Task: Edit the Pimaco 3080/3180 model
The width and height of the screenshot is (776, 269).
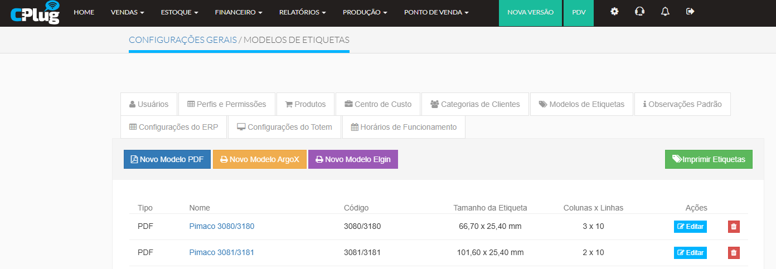Action: (x=690, y=227)
